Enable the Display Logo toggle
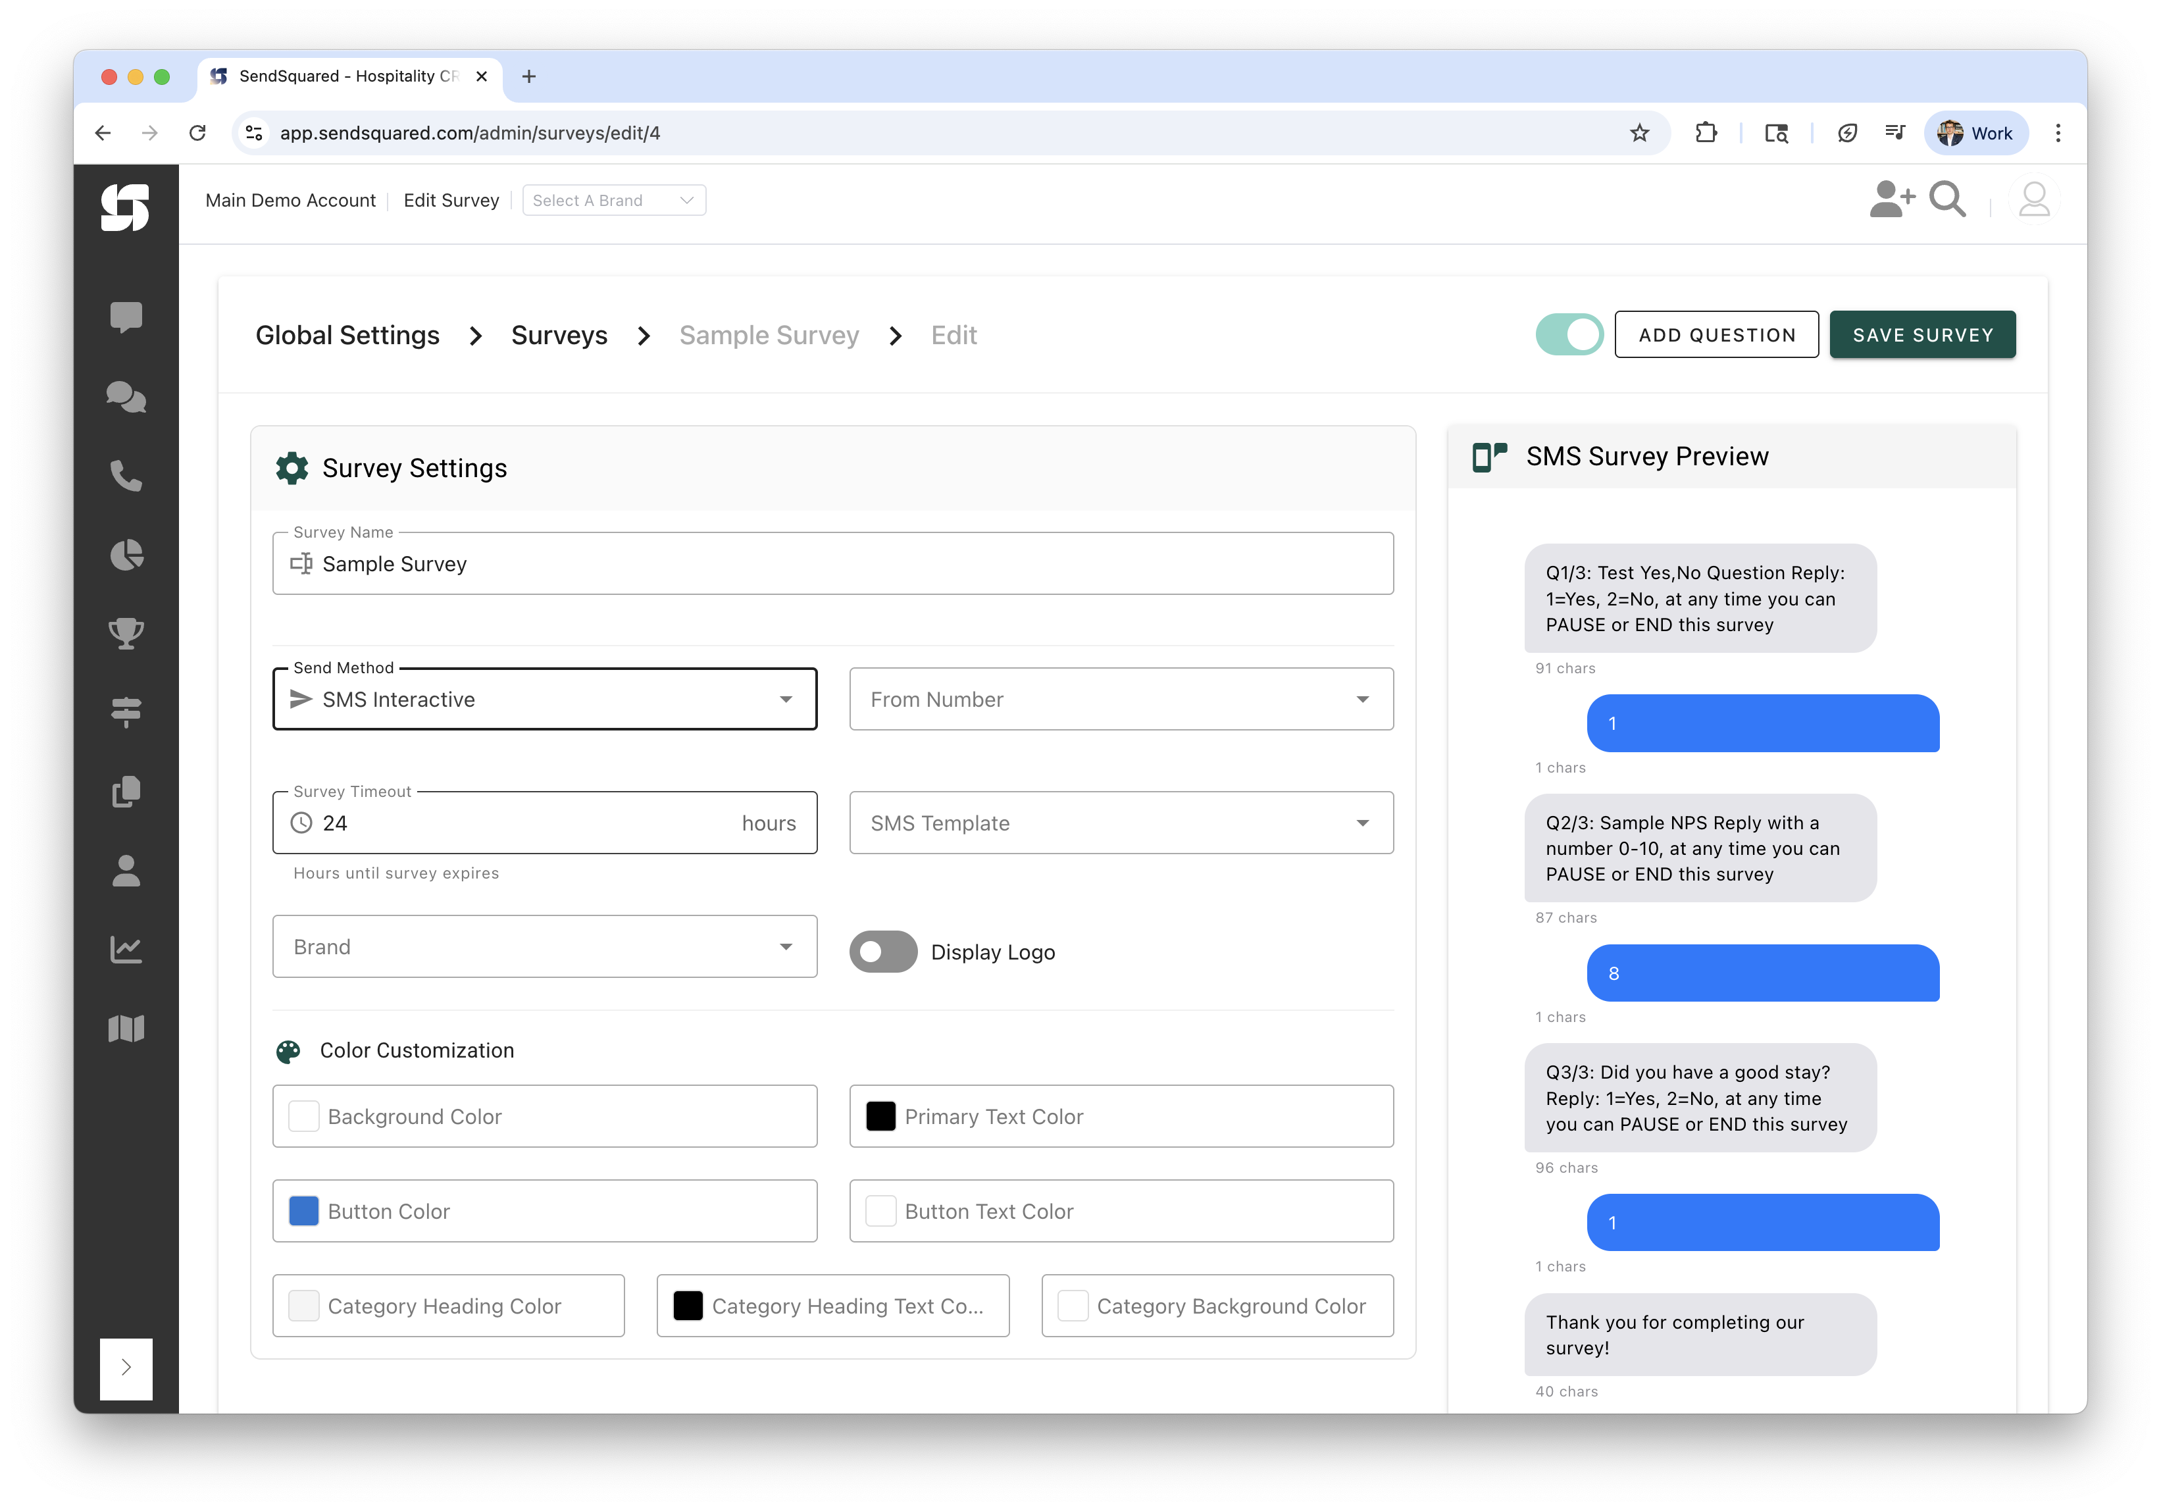 pyautogui.click(x=883, y=952)
